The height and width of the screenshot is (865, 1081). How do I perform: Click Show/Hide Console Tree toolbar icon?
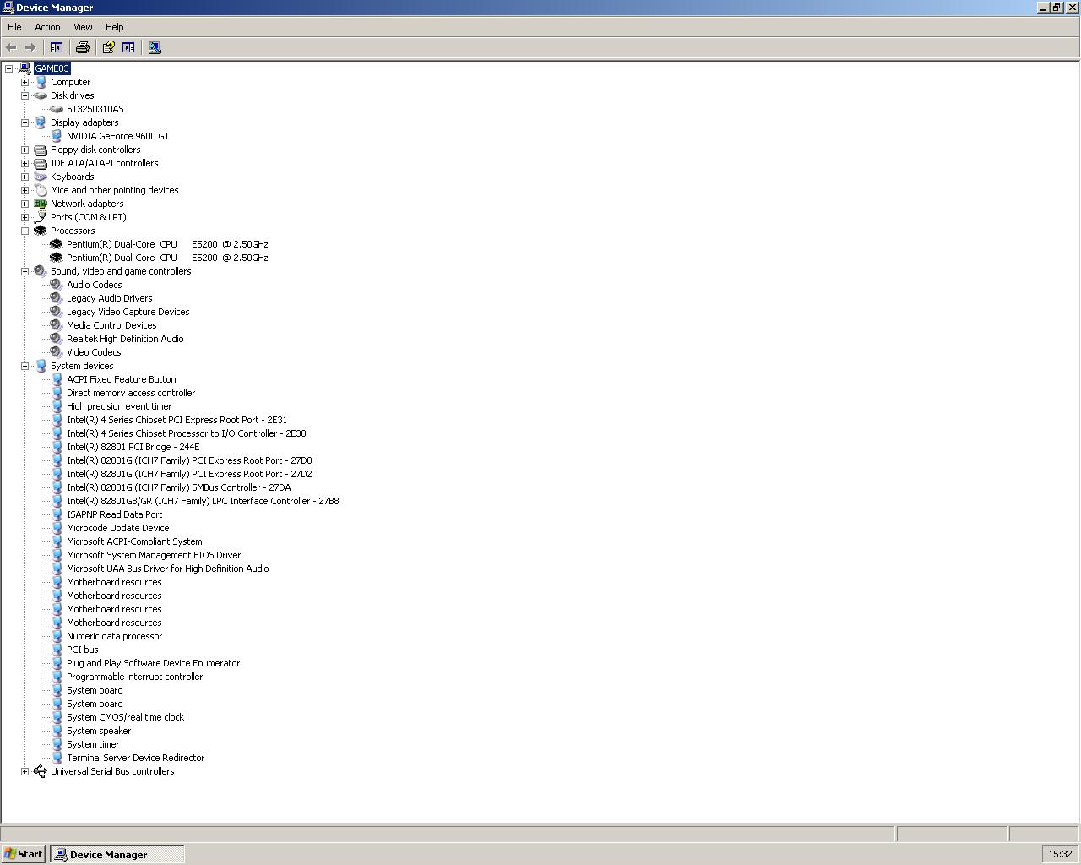[57, 47]
